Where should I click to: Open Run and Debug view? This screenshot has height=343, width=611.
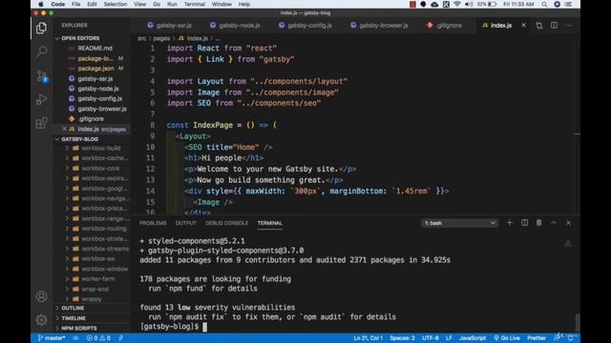[x=41, y=99]
